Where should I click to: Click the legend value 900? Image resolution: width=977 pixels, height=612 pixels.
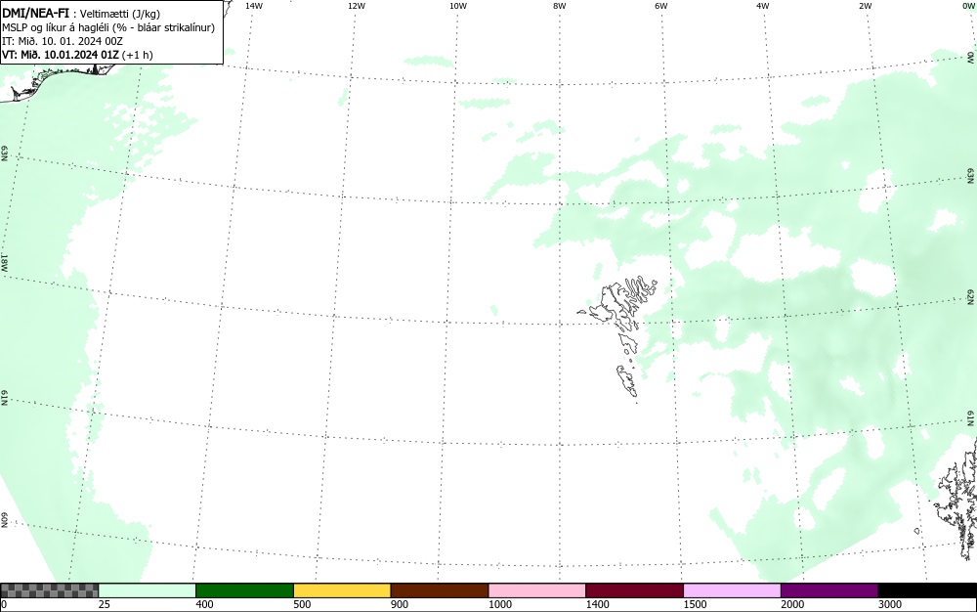pos(400,604)
